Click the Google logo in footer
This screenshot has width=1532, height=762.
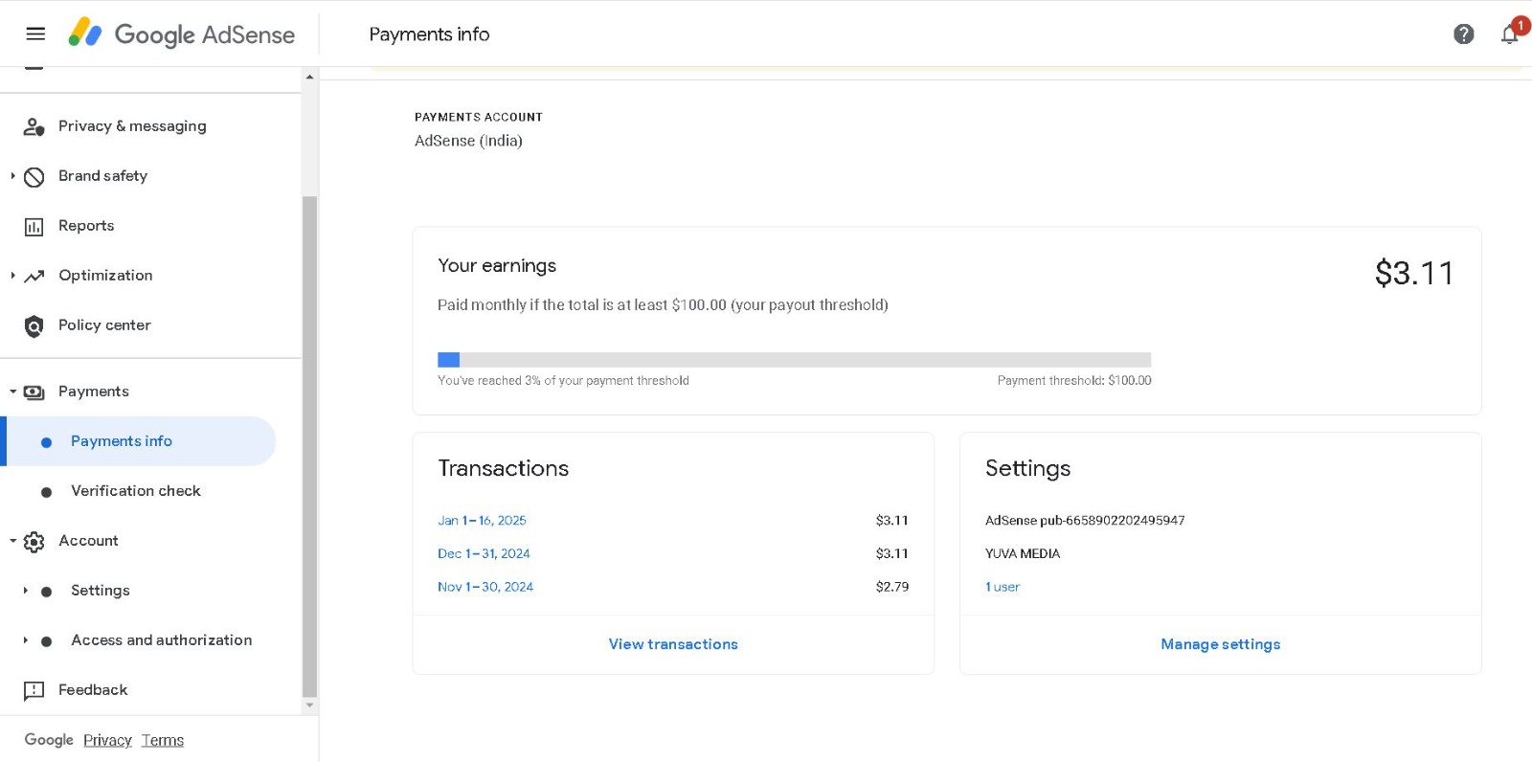(x=49, y=740)
